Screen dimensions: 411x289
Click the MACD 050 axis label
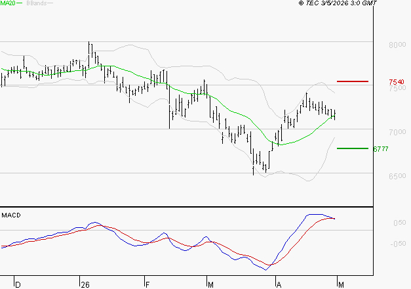click(x=400, y=223)
